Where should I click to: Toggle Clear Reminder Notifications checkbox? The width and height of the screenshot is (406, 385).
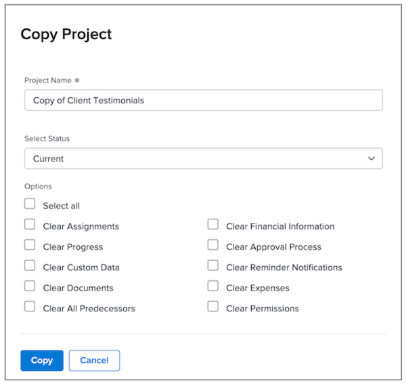pos(213,265)
